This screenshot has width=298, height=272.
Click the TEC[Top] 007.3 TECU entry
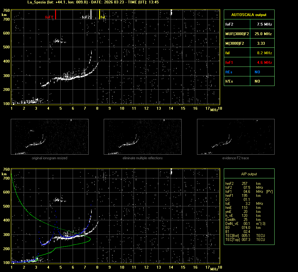(x=245, y=240)
